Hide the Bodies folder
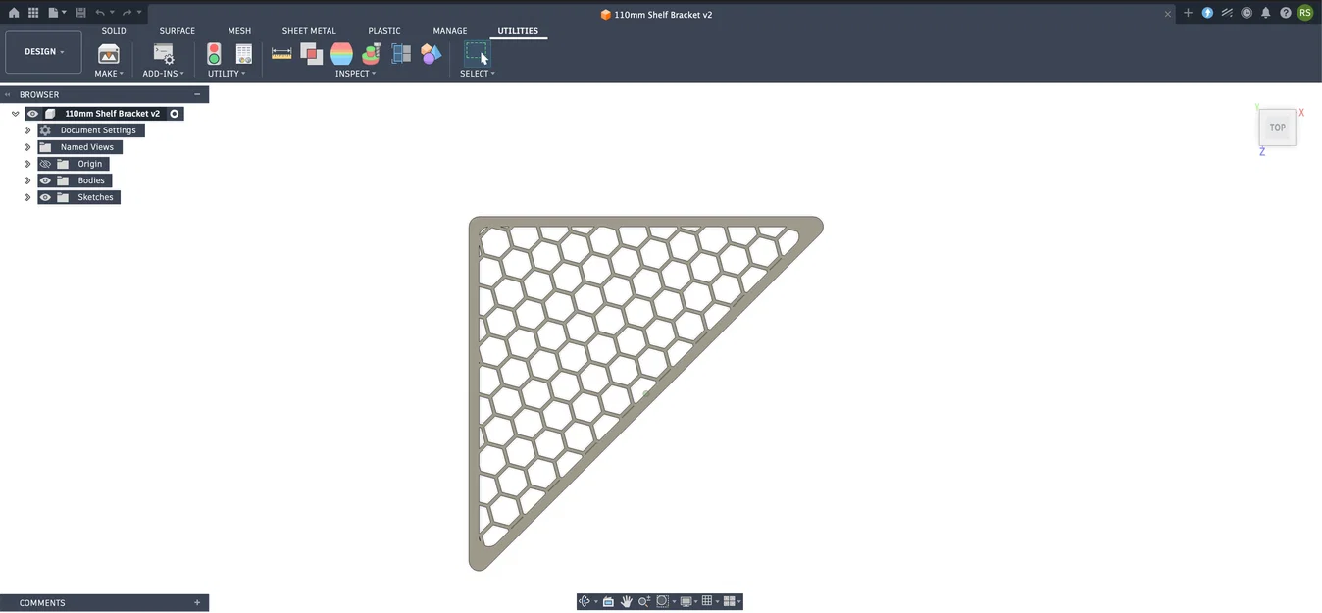Viewport: 1322px width, 613px height. 45,180
